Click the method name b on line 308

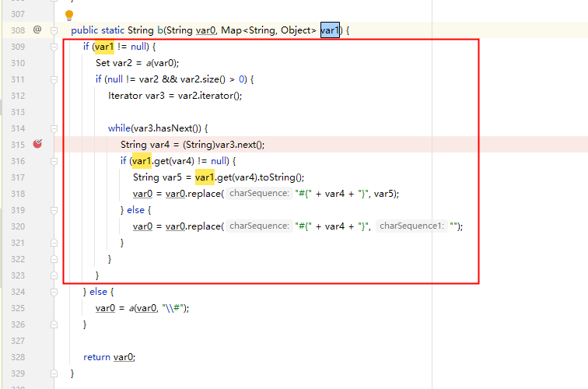coord(160,30)
